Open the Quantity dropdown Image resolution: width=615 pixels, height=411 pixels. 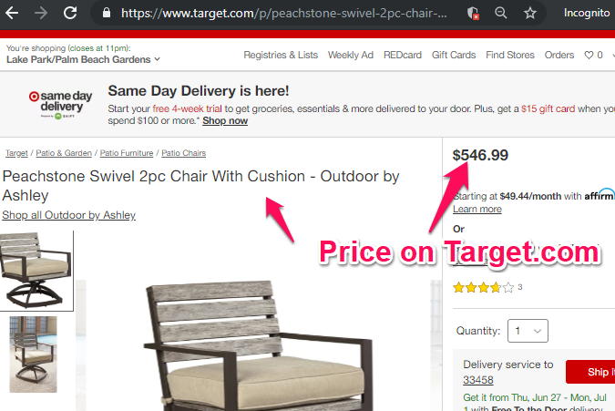point(528,331)
